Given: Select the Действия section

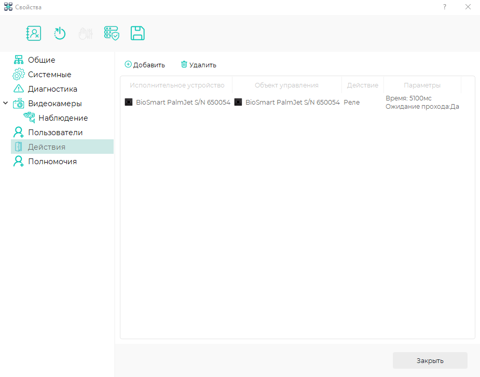Looking at the screenshot, I should click(62, 147).
